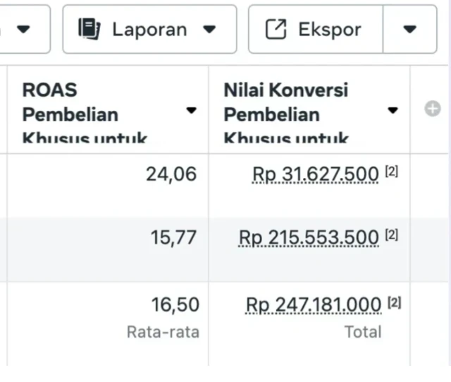Select the ROAS value 24,06 cell
Viewport: 451px width, 382px height.
171,174
